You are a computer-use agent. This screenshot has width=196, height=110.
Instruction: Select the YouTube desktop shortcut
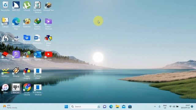(x=48, y=56)
